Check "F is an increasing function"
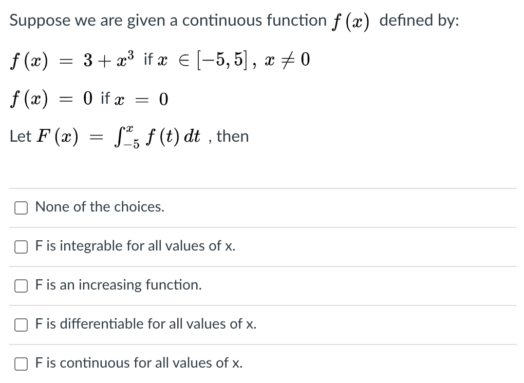The height and width of the screenshot is (383, 524). click(x=21, y=285)
